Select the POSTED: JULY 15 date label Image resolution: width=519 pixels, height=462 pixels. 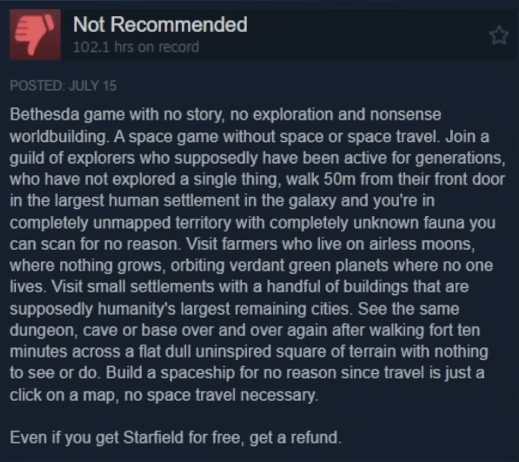[63, 86]
